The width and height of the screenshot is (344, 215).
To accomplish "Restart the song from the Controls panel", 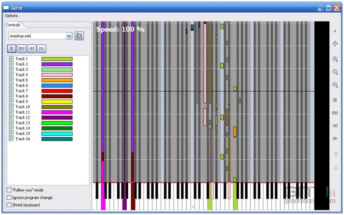I will [22, 48].
